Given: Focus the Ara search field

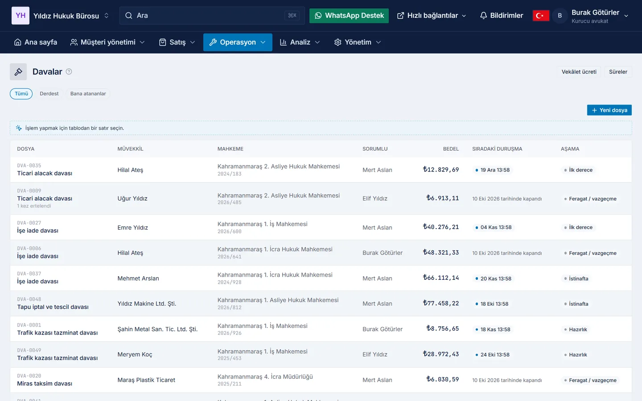Looking at the screenshot, I should [x=212, y=16].
